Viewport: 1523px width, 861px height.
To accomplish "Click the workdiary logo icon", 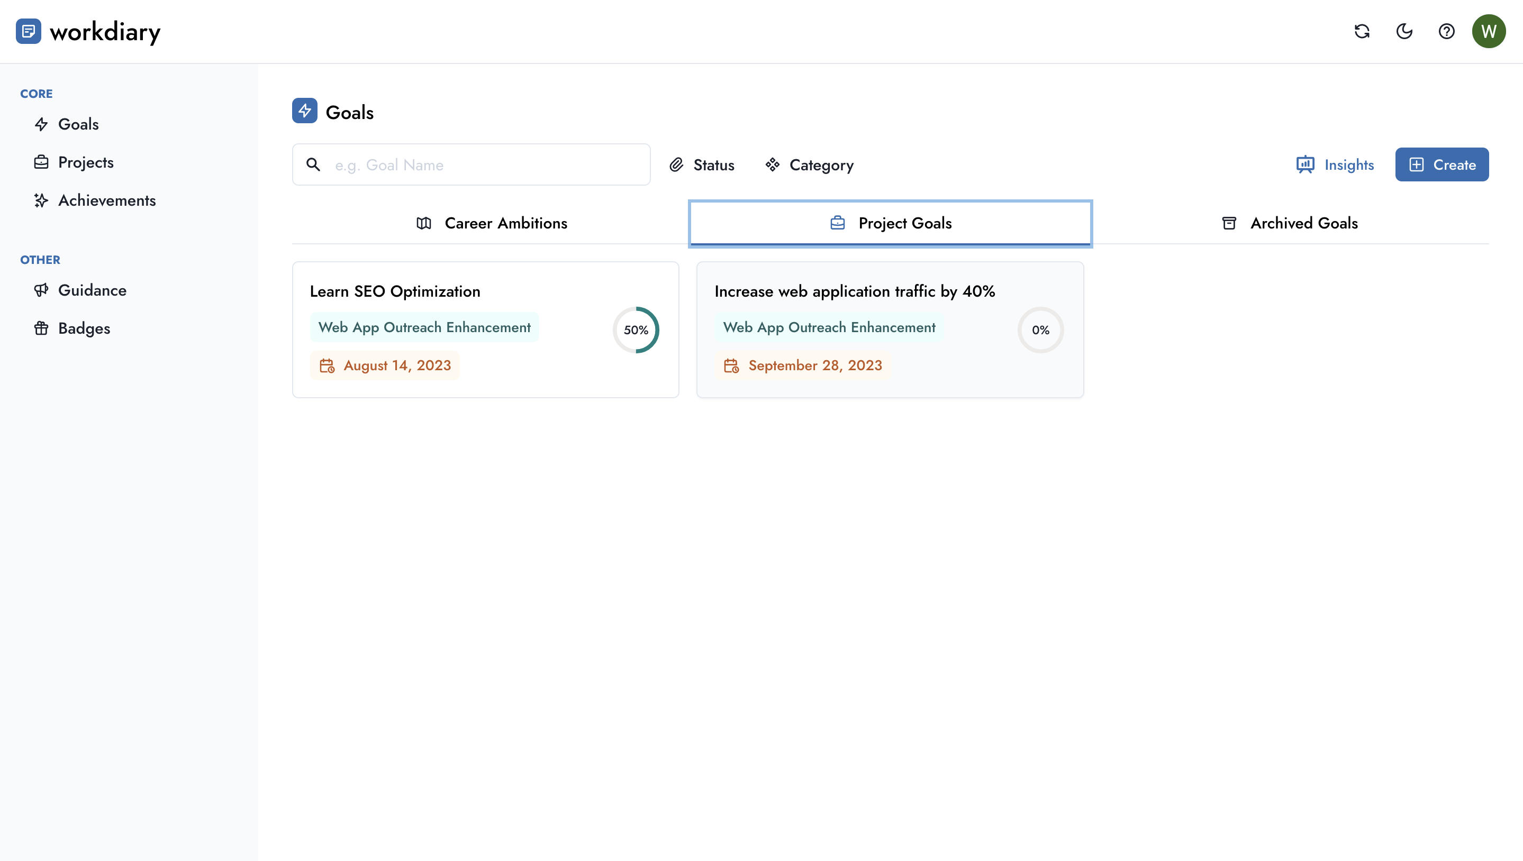I will (x=29, y=31).
